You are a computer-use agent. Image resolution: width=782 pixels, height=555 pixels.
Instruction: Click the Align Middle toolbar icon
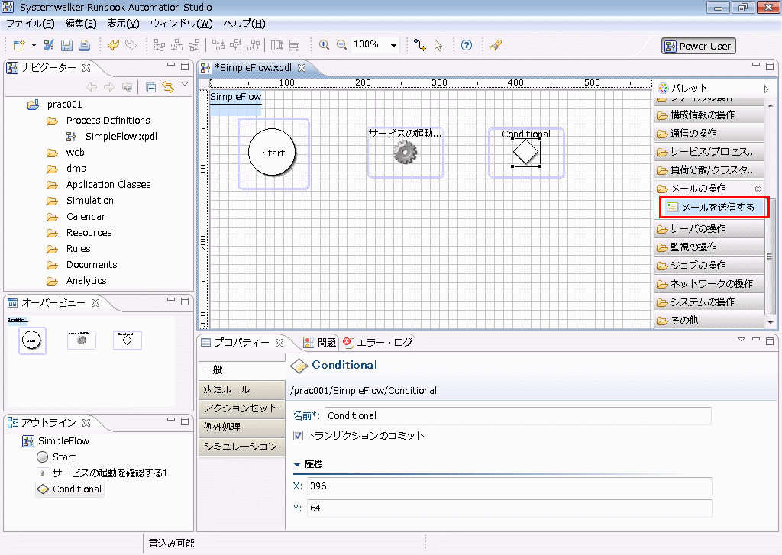[x=235, y=45]
